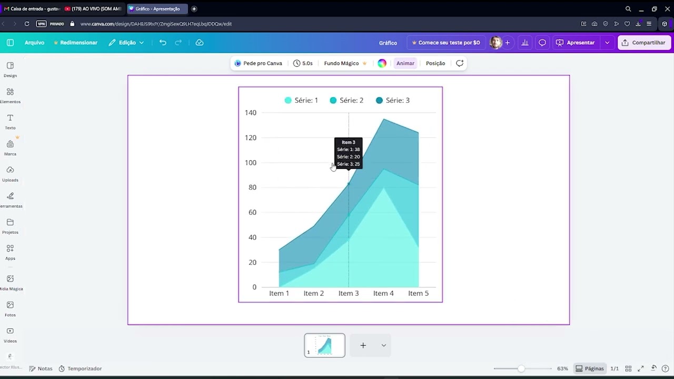Select page 1 thumbnail
Screen dimensions: 674x379
[x=324, y=345]
